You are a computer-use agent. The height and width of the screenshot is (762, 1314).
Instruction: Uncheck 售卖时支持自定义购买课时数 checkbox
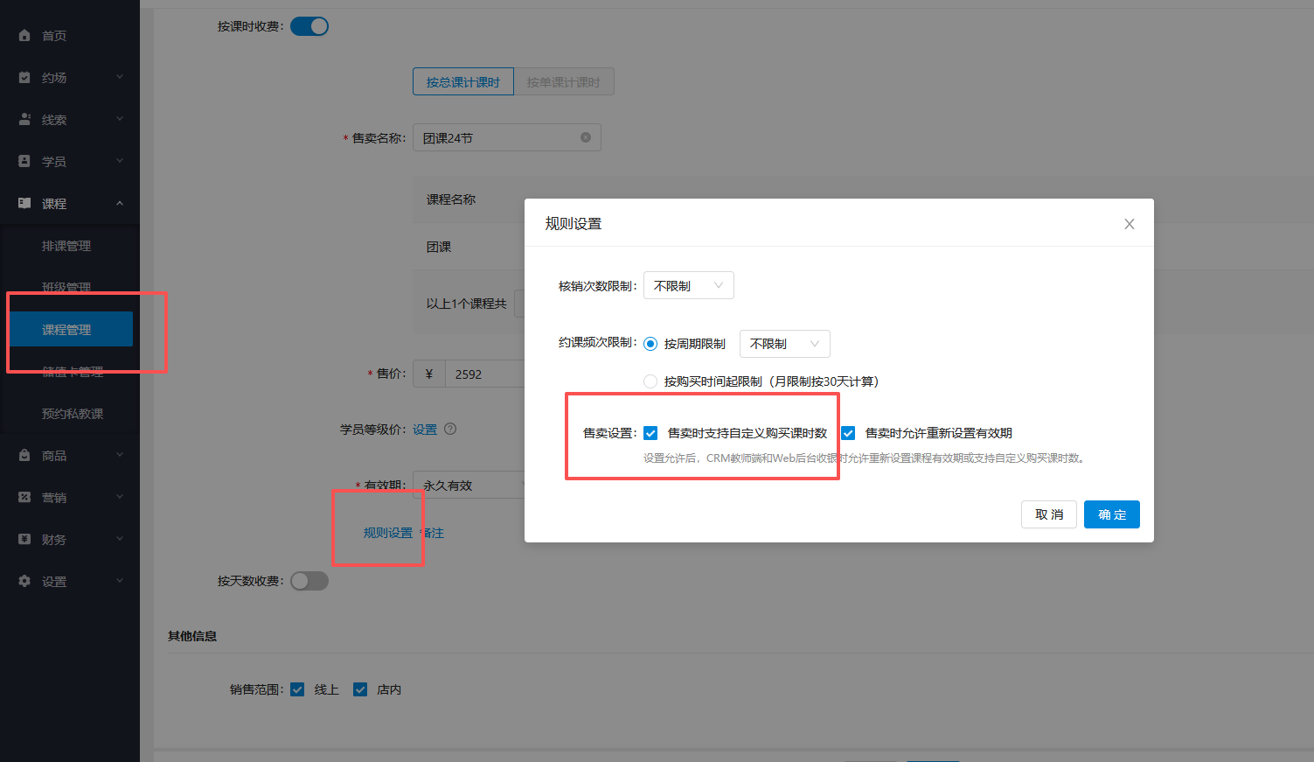(x=650, y=433)
